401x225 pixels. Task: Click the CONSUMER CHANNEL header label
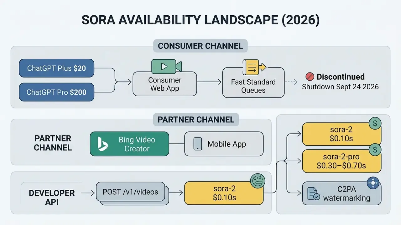coord(200,46)
